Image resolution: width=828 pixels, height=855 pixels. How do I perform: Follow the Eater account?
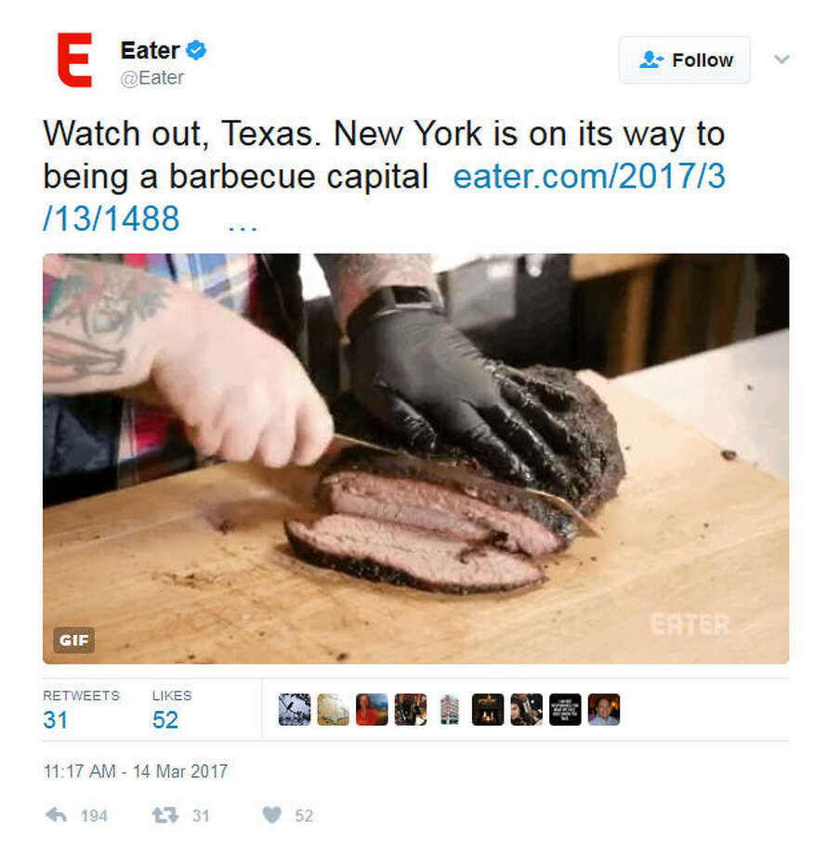coord(684,60)
